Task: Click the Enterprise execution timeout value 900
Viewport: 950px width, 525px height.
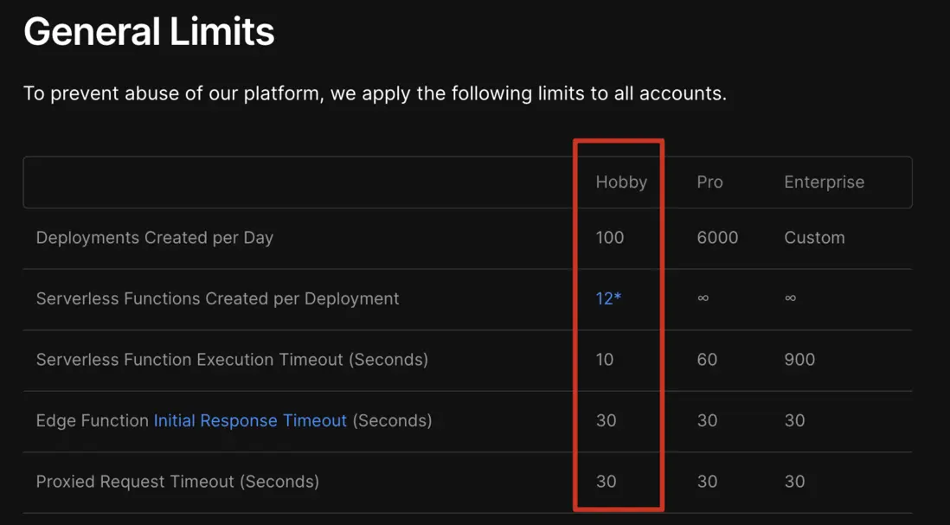Action: click(799, 359)
